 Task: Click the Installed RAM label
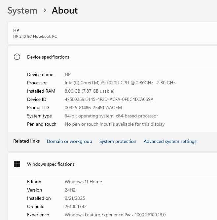click(x=41, y=91)
